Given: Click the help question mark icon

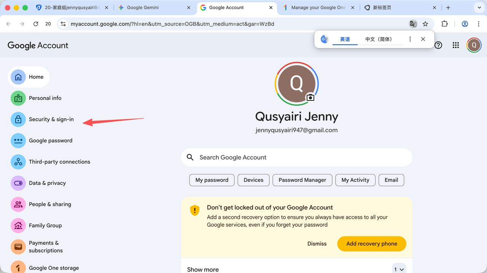Looking at the screenshot, I should point(438,45).
